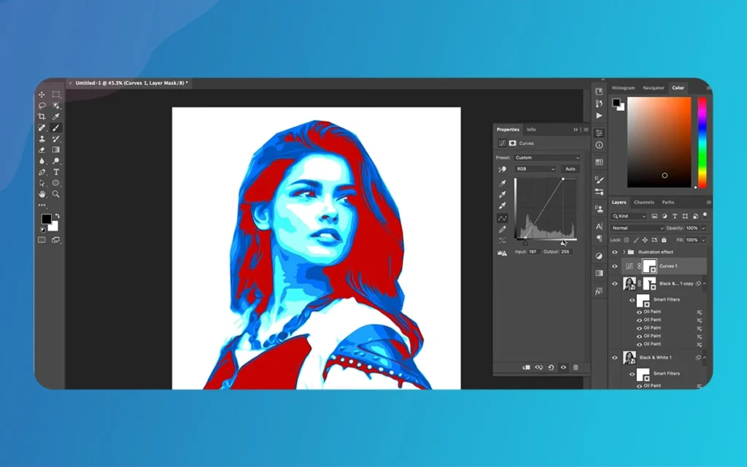Toggle visibility of Illustration effect group
Image resolution: width=747 pixels, height=467 pixels.
click(615, 252)
